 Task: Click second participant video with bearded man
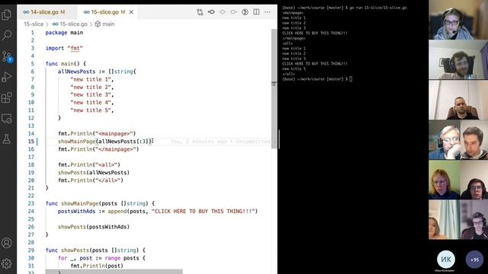(x=458, y=59)
